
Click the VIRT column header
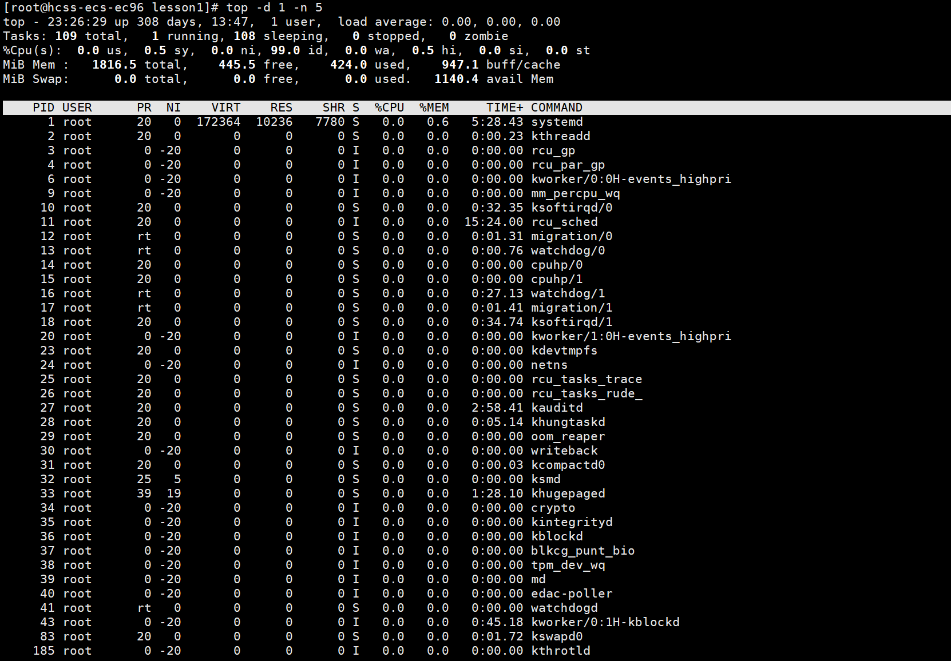[226, 107]
